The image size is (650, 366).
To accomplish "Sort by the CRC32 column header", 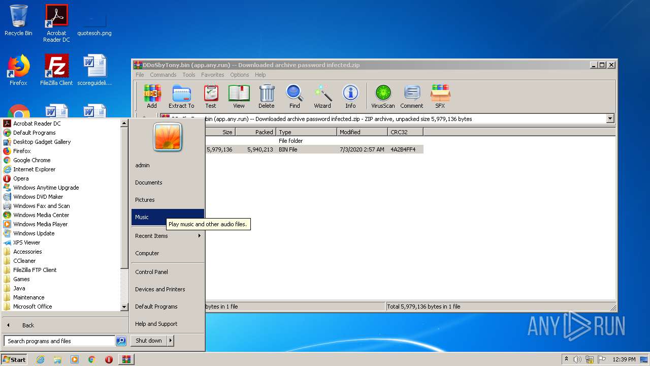I will 405,132.
